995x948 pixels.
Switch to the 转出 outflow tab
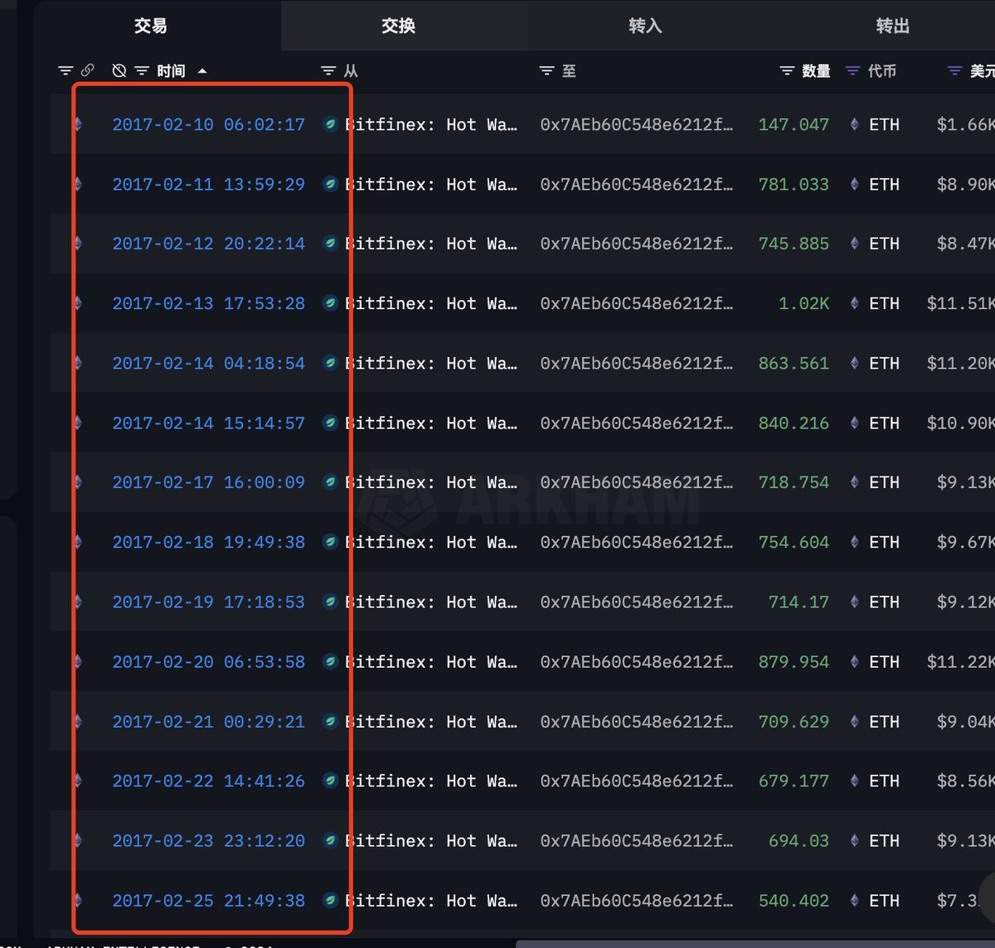pos(892,26)
